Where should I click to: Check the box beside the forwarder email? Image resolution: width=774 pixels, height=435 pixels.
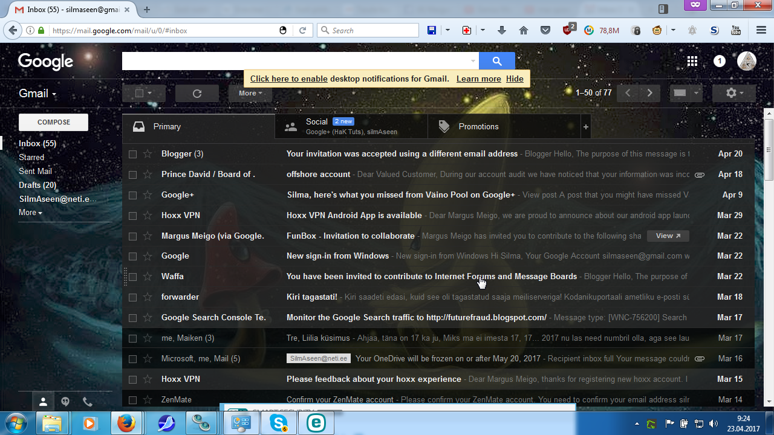[x=132, y=297]
